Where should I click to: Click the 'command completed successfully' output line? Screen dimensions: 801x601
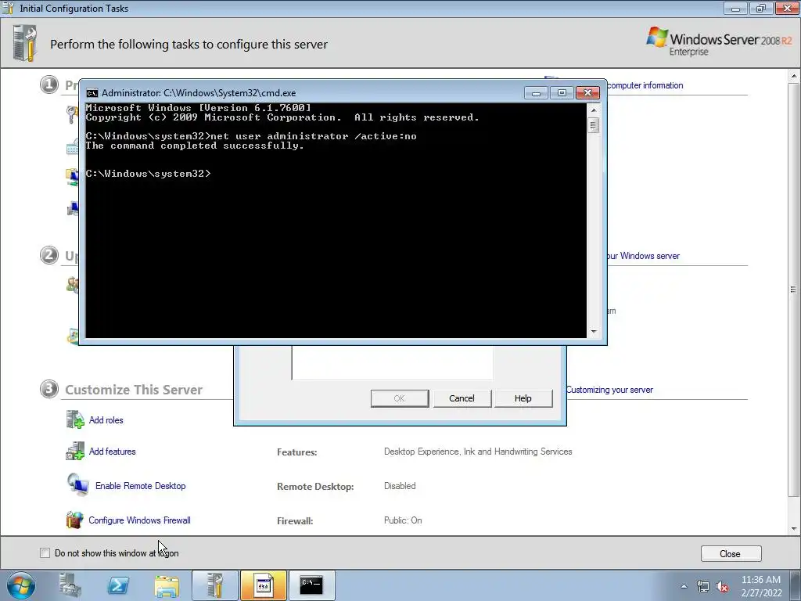pyautogui.click(x=195, y=146)
